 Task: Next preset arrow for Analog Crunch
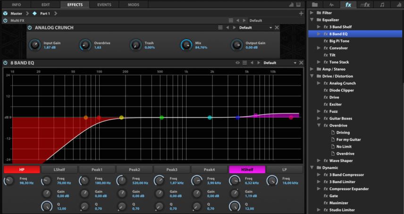[x=234, y=27]
